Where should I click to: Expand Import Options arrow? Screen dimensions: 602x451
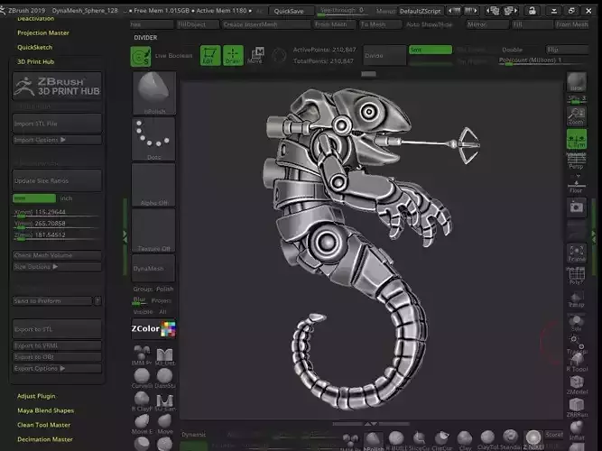point(57,140)
